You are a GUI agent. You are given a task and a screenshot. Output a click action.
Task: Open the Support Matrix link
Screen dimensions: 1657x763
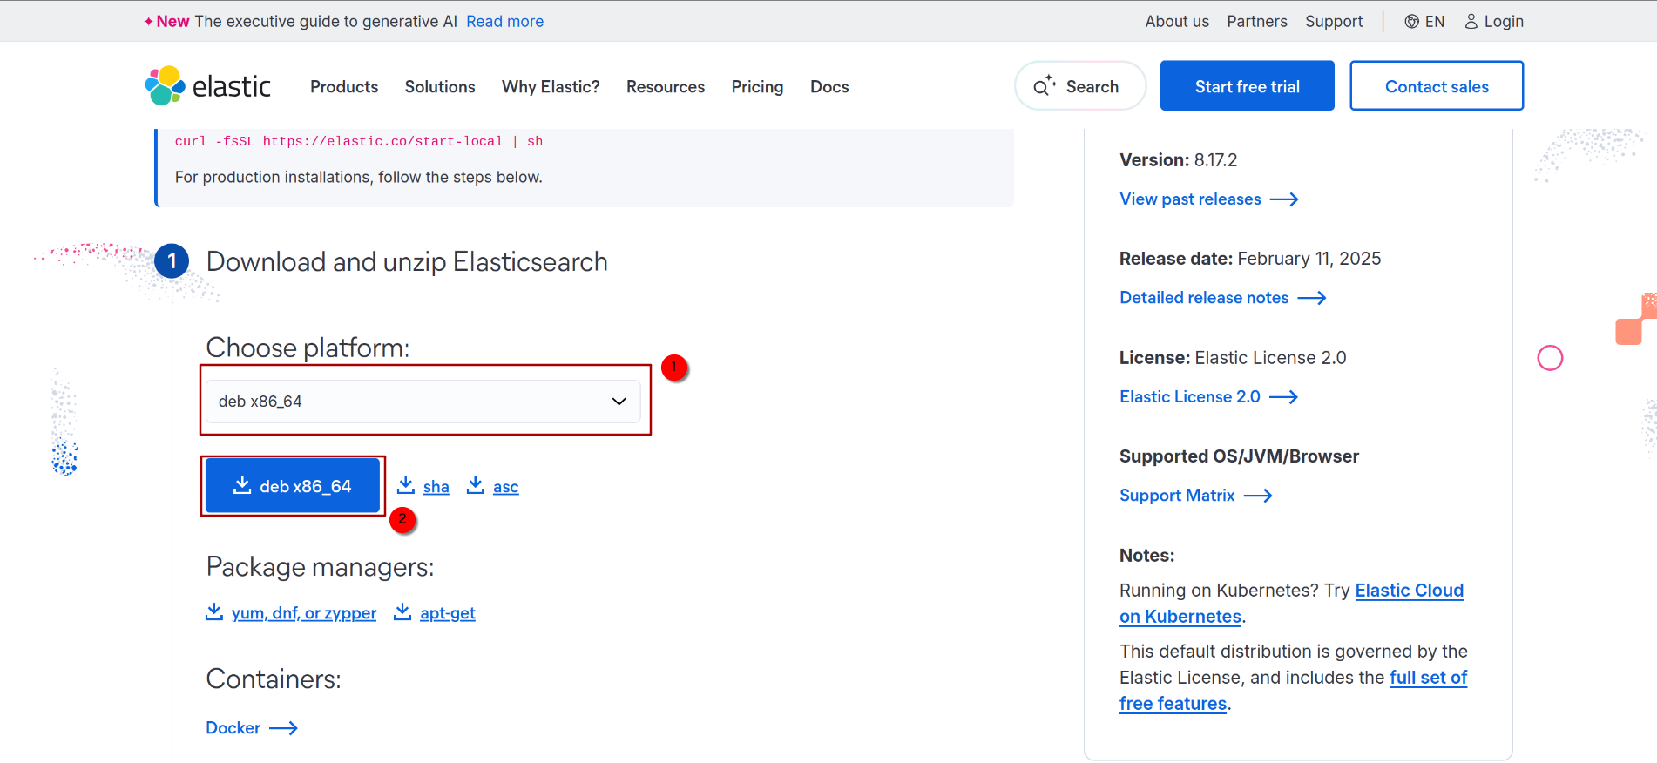pos(1177,496)
